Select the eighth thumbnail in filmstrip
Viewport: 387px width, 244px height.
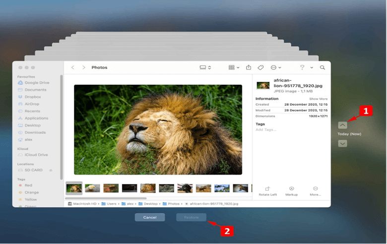click(x=203, y=188)
